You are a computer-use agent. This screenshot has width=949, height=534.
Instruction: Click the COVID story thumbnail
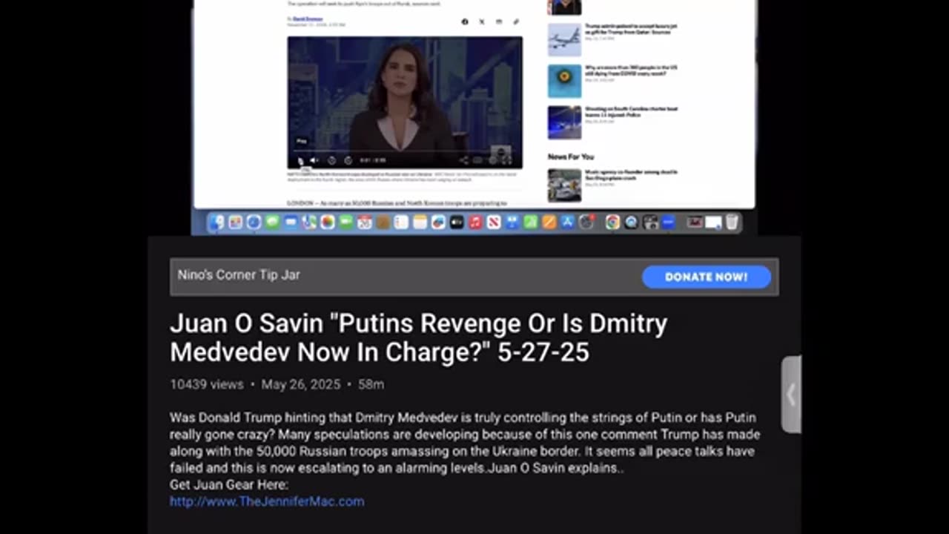[564, 81]
